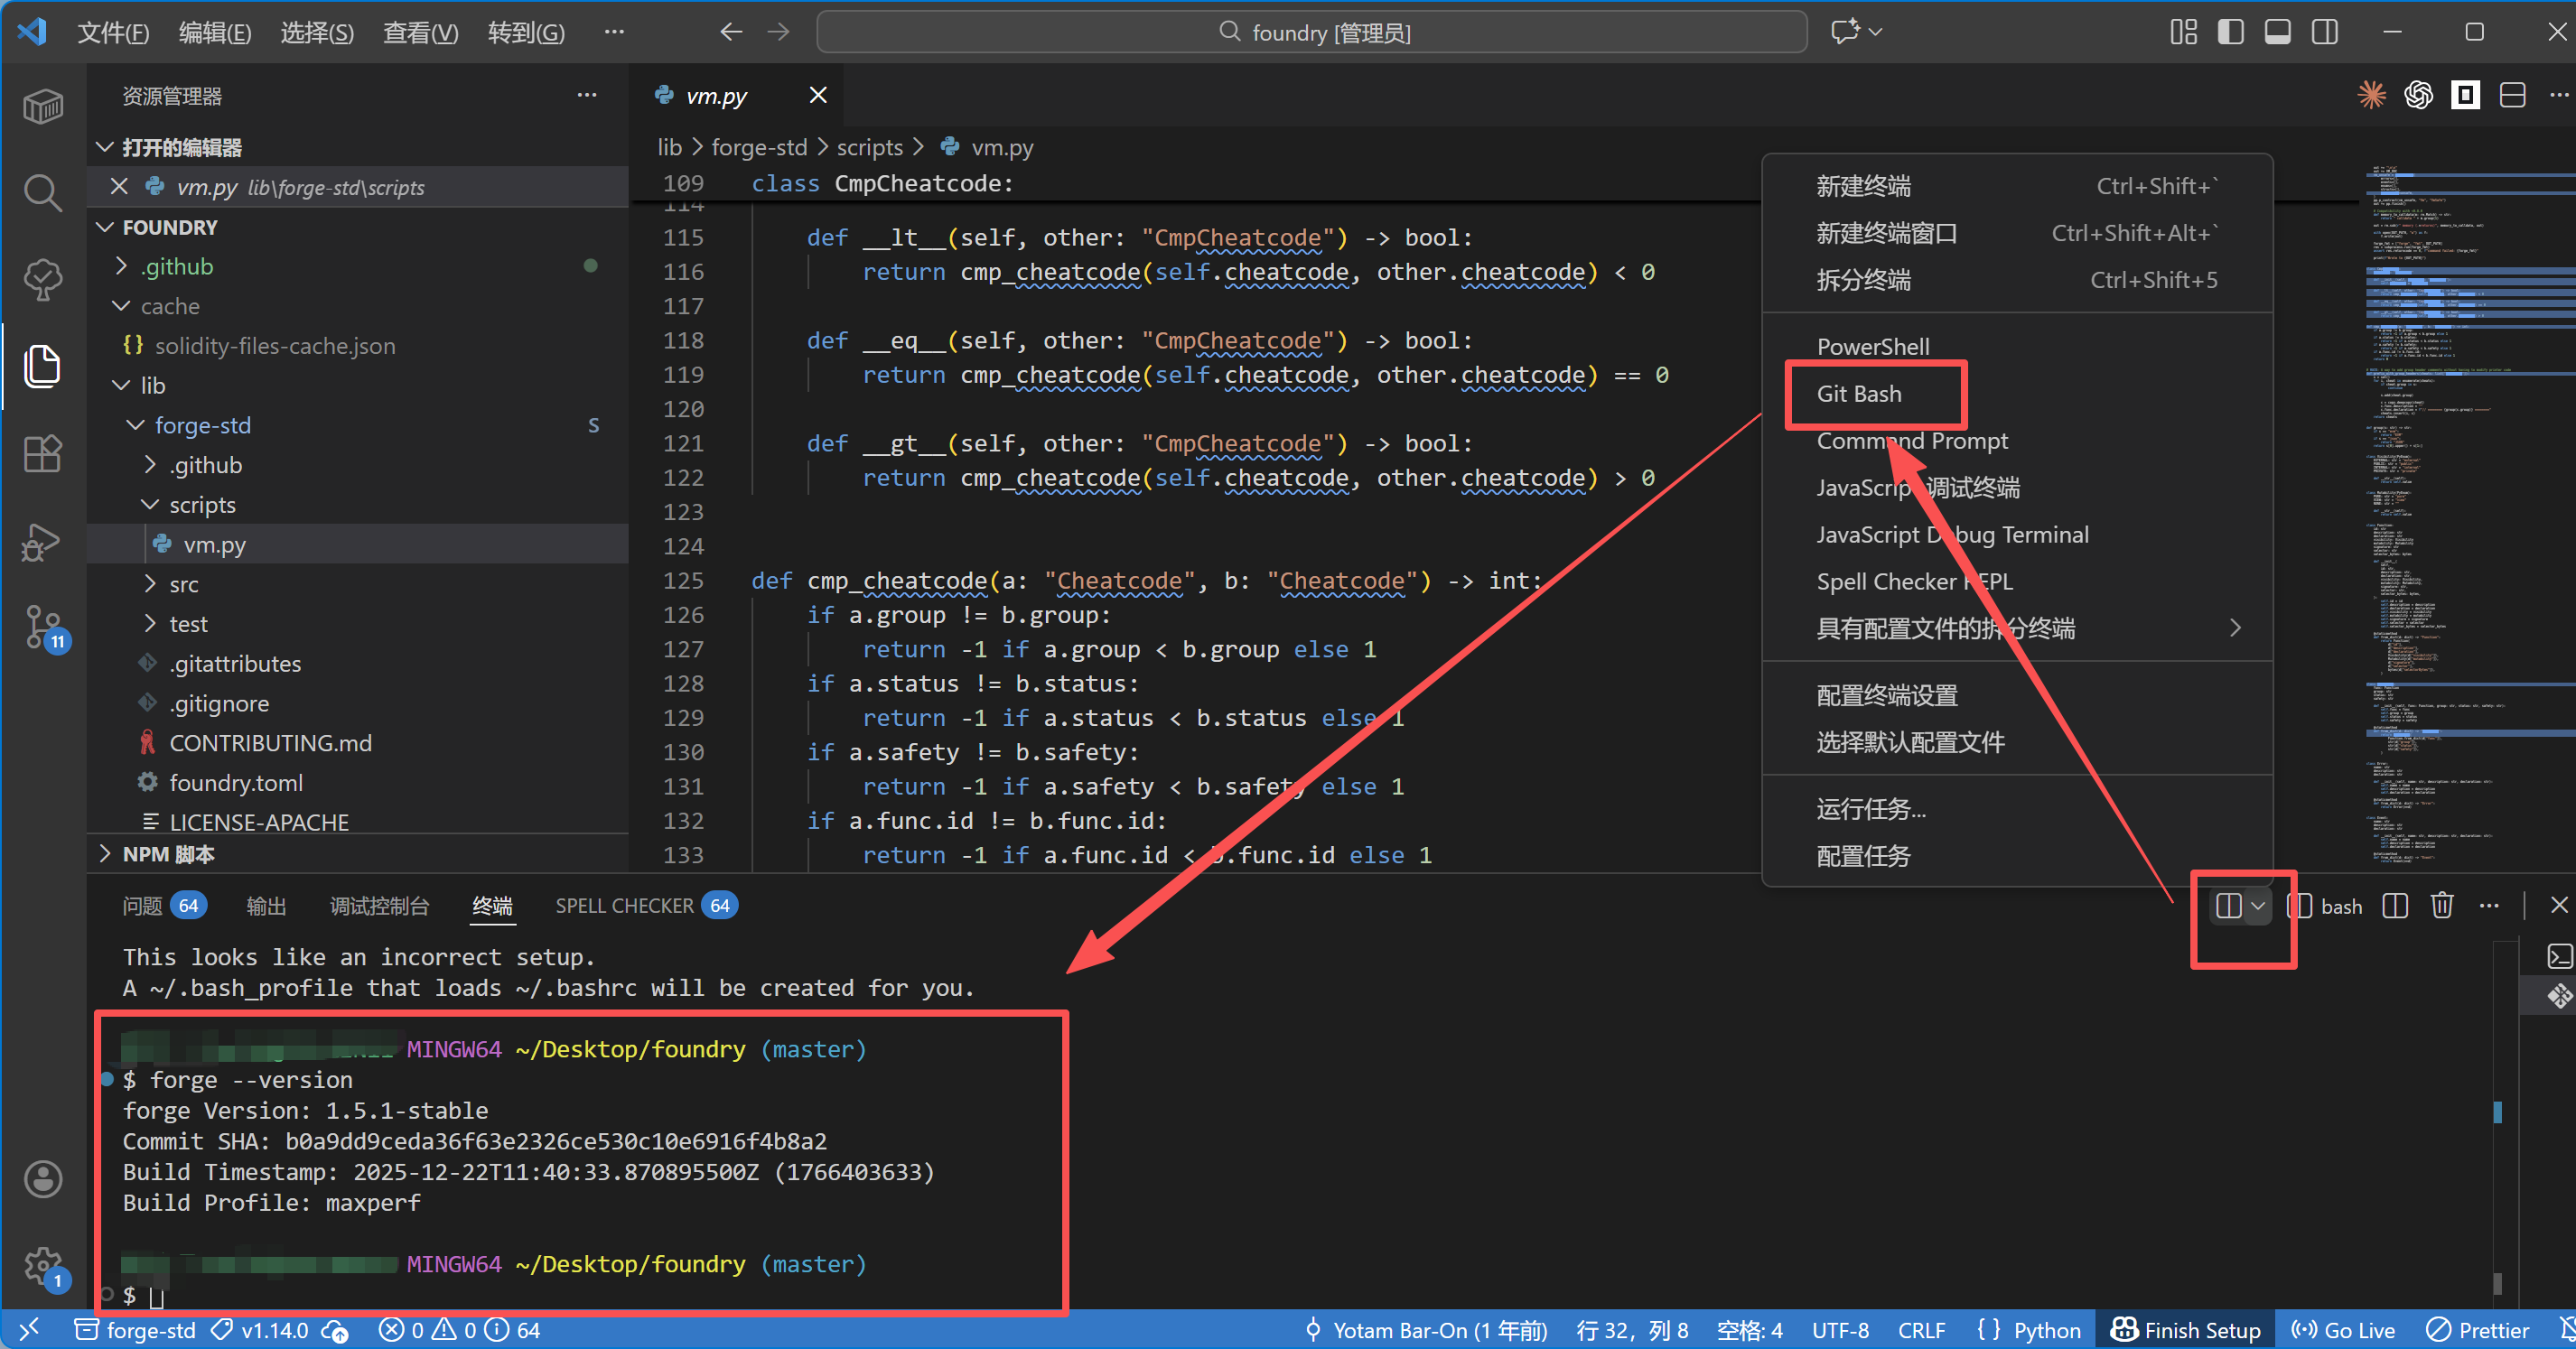Open the new terminal profile dropdown arrow
Viewport: 2576px width, 1349px height.
click(x=2258, y=906)
